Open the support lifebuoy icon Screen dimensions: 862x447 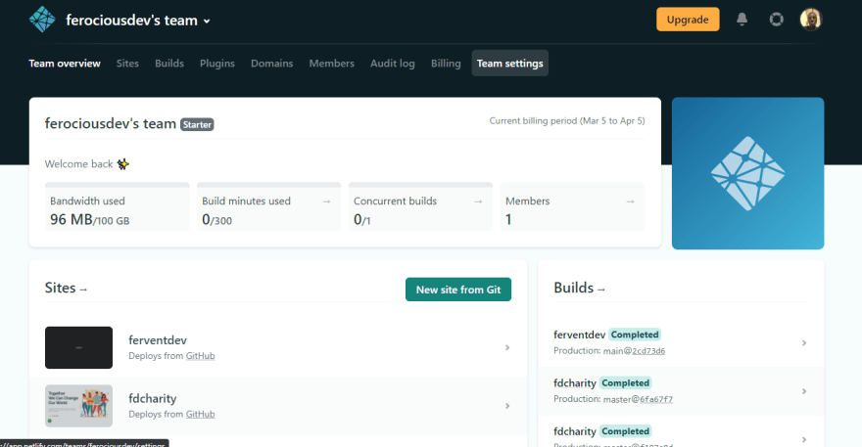tap(776, 20)
